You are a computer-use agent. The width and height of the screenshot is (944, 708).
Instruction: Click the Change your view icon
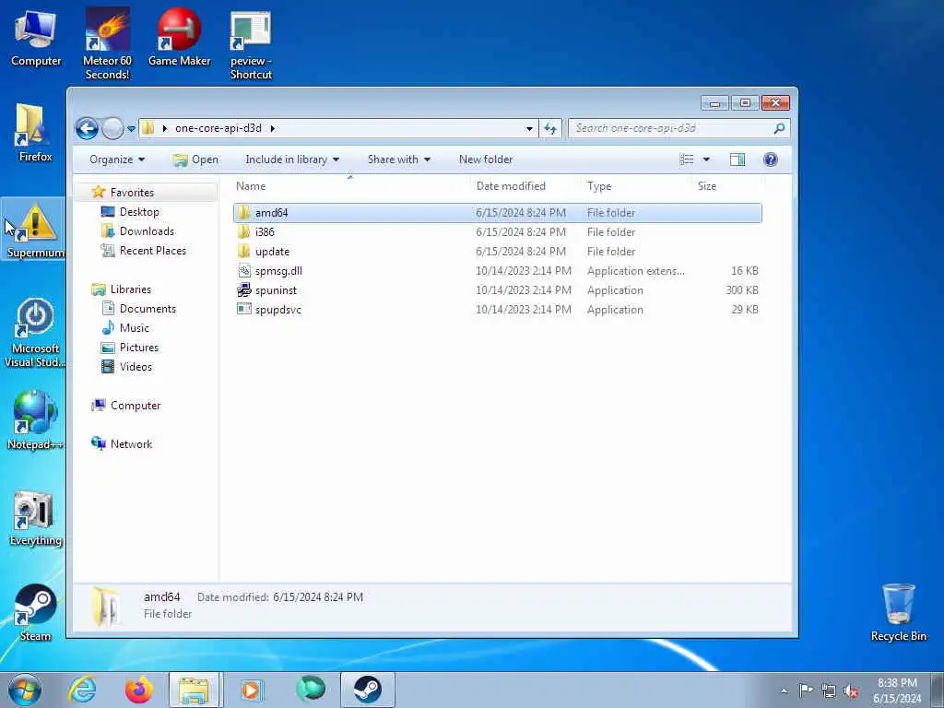tap(686, 159)
